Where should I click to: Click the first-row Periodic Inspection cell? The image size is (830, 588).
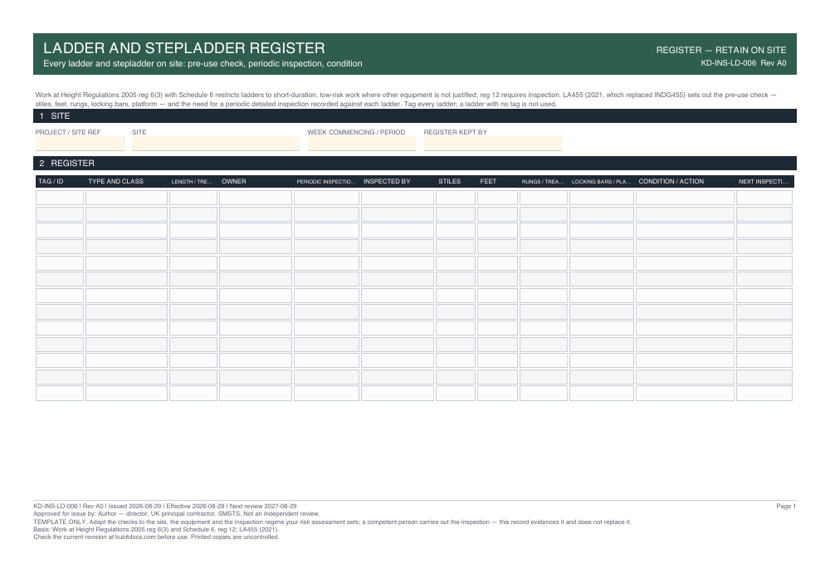[x=326, y=198]
